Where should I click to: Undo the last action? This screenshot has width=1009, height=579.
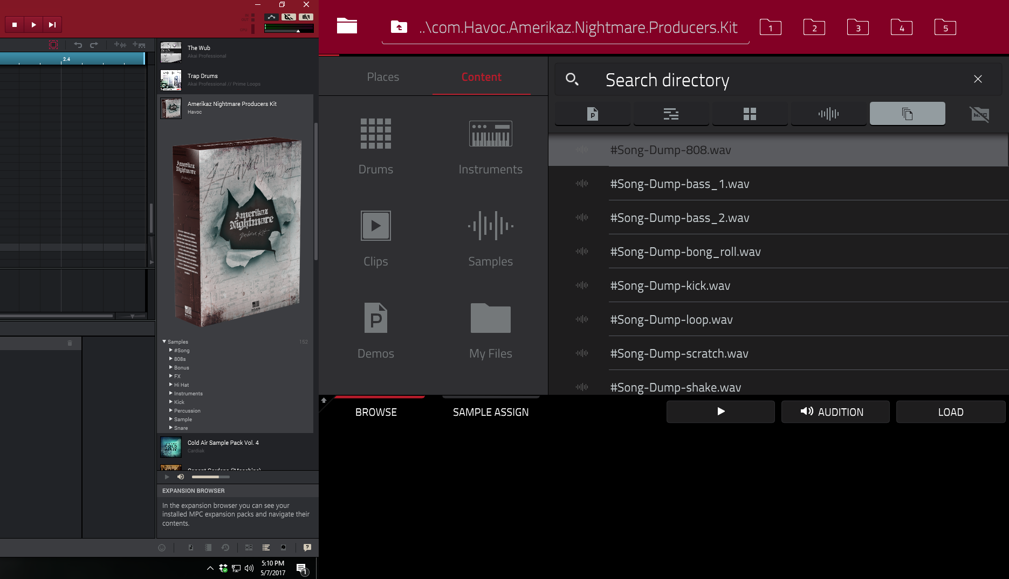(78, 45)
